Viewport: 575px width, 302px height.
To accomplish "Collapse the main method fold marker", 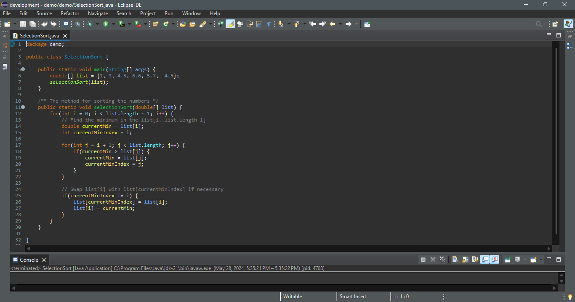I will pos(23,69).
